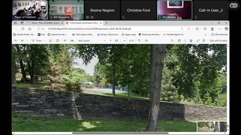Select Art Gravanis video tile
The width and height of the screenshot is (241, 135).
point(66,10)
